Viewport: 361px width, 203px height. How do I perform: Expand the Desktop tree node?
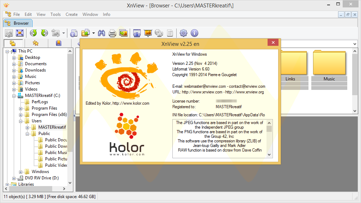pos(14,58)
